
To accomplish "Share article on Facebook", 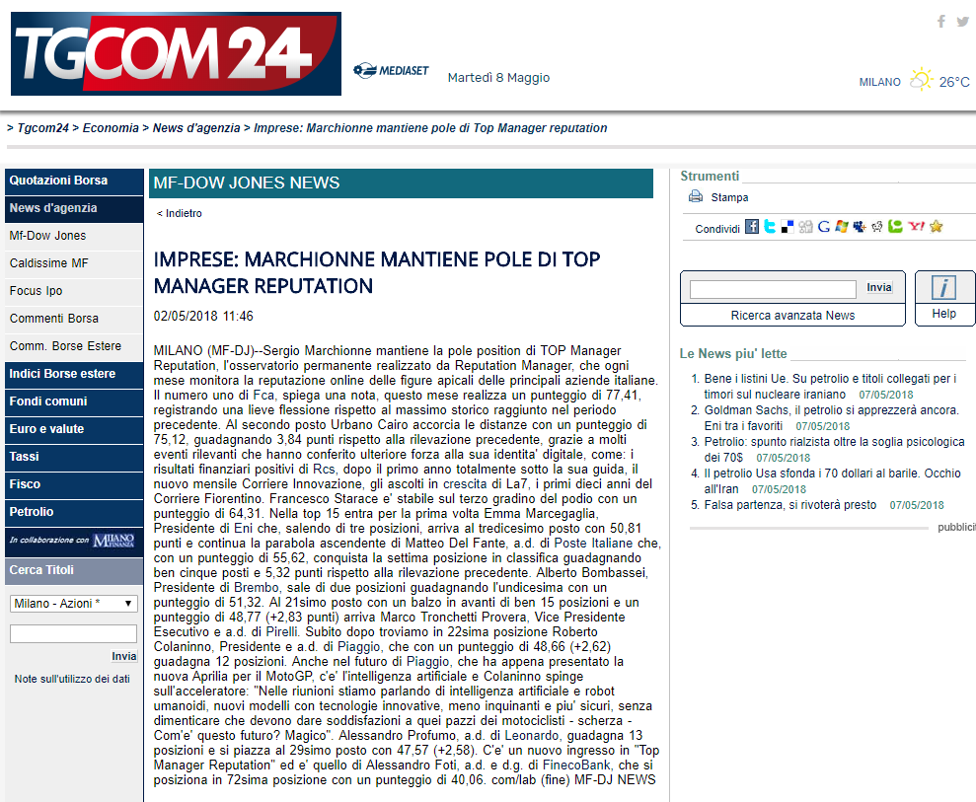I will pos(752,227).
